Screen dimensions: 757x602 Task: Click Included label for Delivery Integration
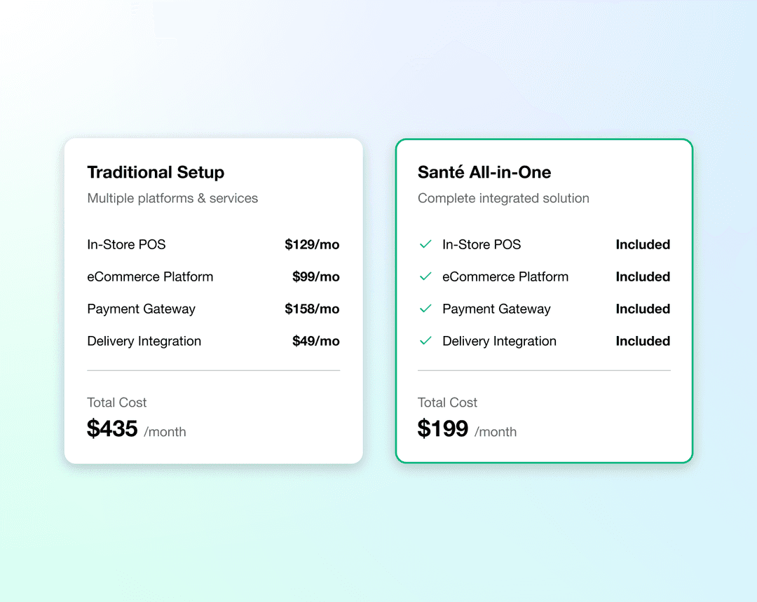pos(643,341)
